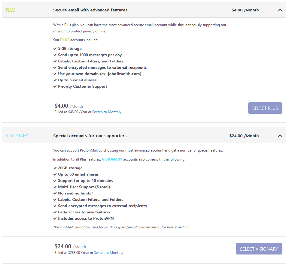Click checkmark next to 20GB storage
The height and width of the screenshot is (265, 289).
tap(55, 168)
